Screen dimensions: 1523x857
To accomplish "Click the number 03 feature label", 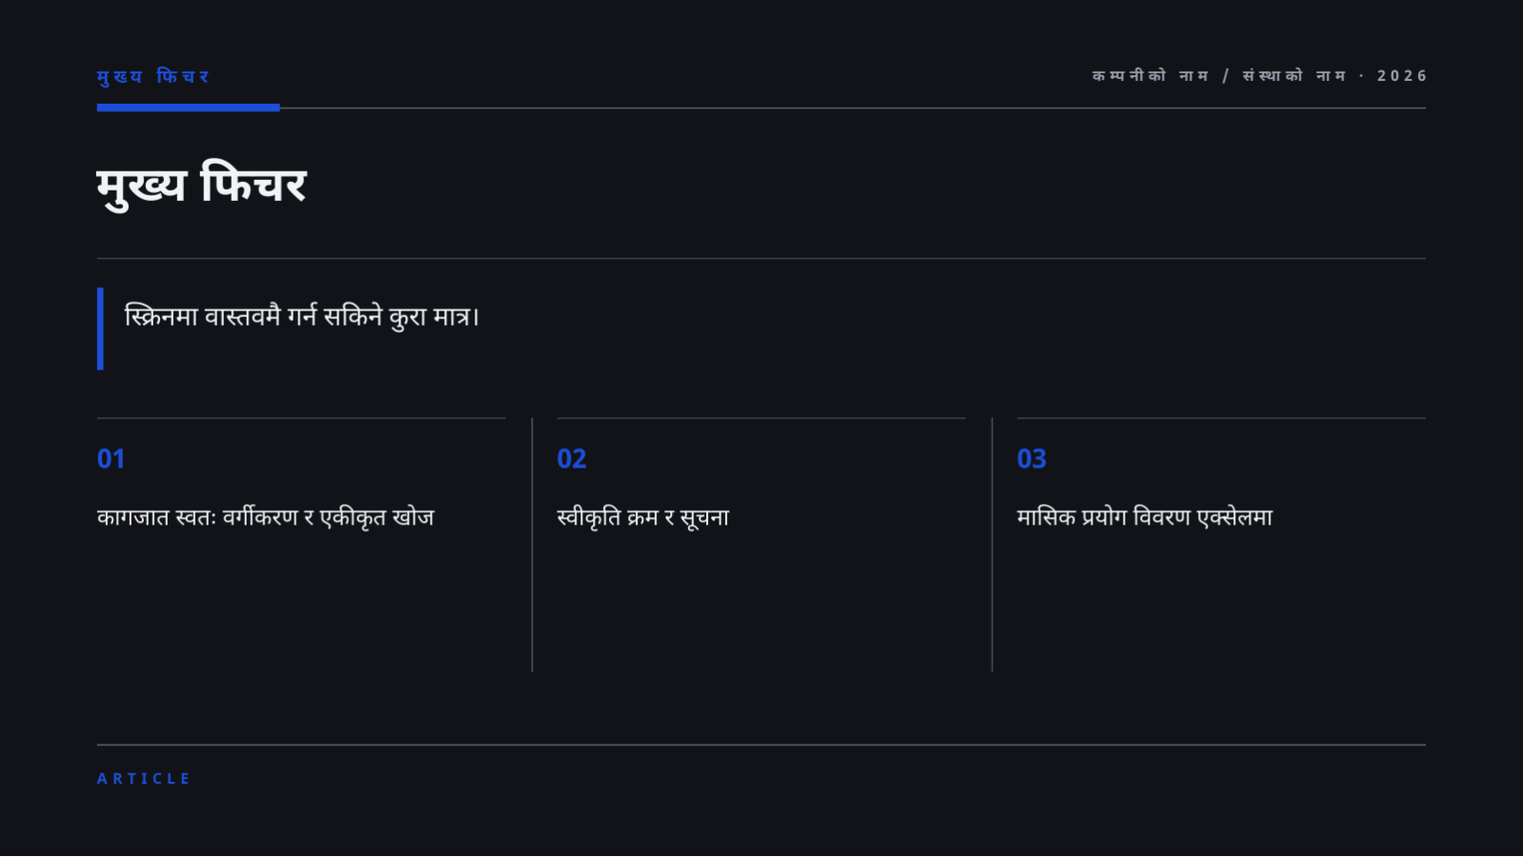I will coord(1031,459).
